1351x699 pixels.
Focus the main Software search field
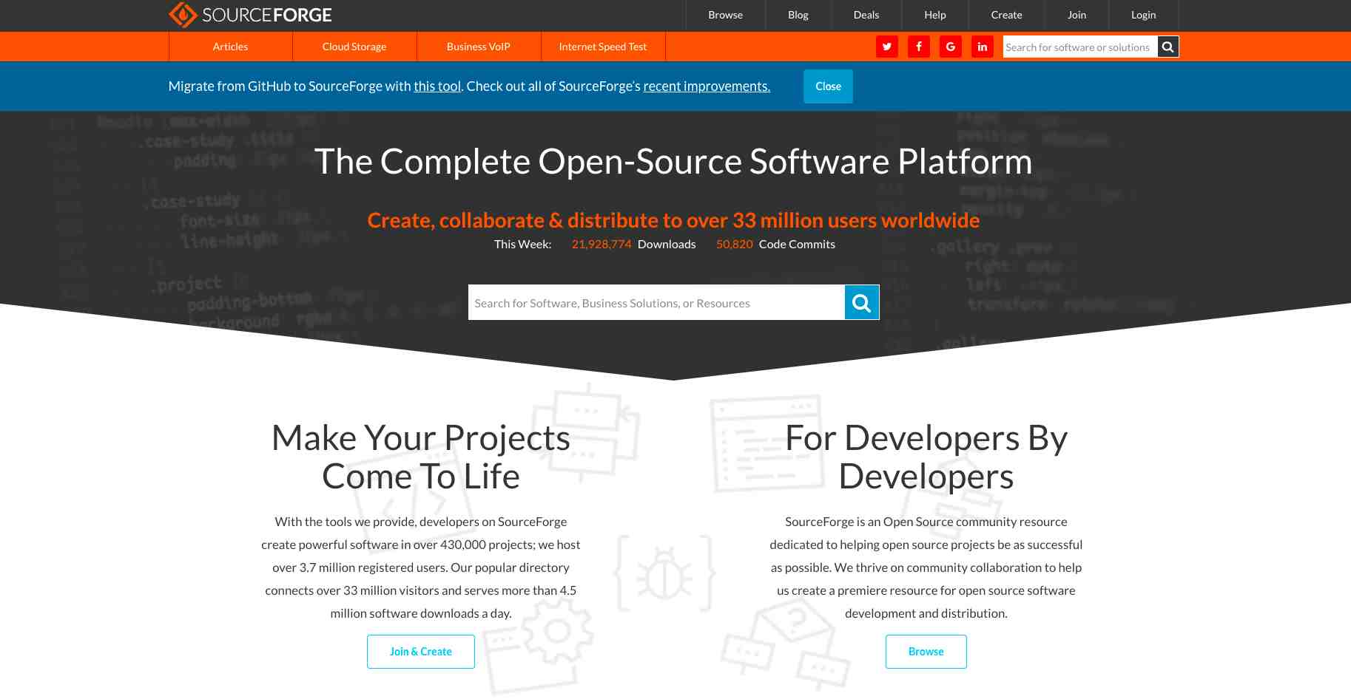(656, 303)
